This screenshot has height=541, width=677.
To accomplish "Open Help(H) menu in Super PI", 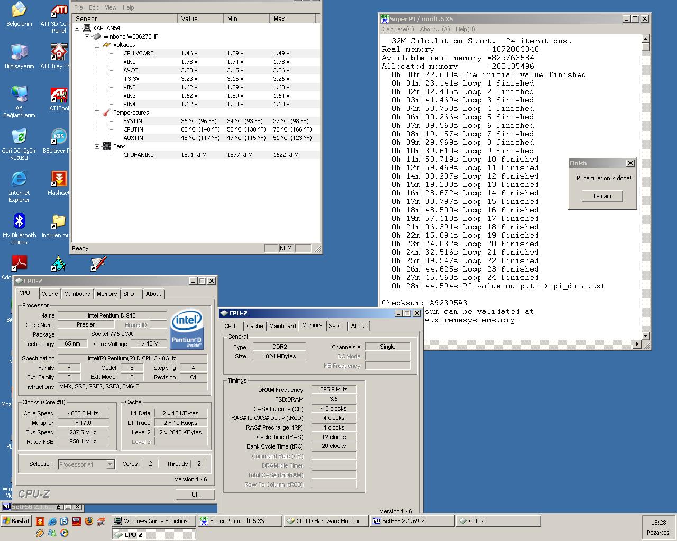I will (x=465, y=29).
